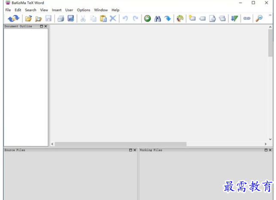Paste from the clipboard icon
The height and width of the screenshot is (200, 276).
[x=103, y=18]
